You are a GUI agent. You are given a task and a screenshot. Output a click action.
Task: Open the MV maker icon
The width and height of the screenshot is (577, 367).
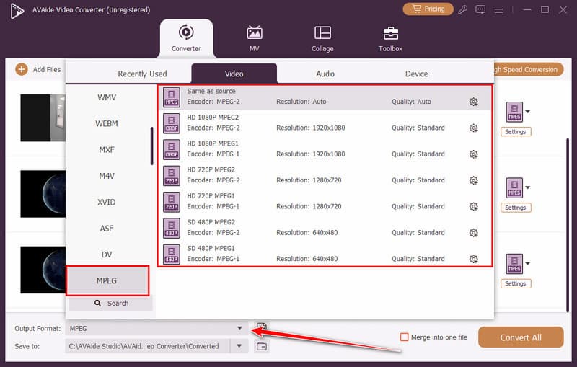pyautogui.click(x=254, y=38)
